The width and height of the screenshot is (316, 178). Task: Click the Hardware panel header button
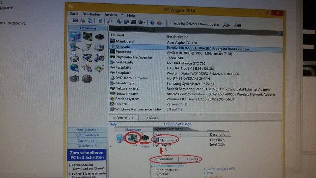coord(88,28)
